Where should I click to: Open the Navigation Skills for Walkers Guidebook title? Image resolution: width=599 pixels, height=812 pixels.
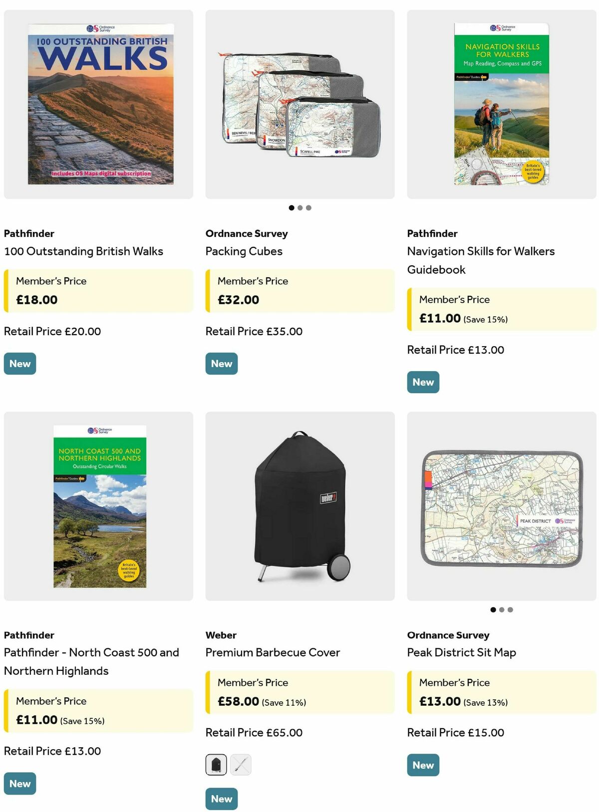(481, 260)
